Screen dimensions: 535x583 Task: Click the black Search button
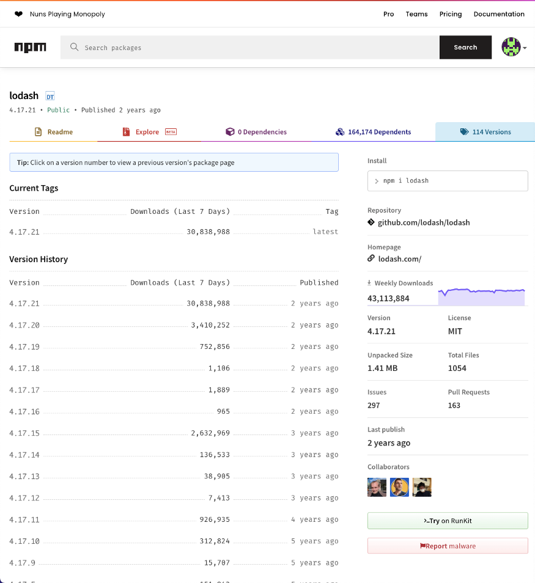click(x=465, y=47)
